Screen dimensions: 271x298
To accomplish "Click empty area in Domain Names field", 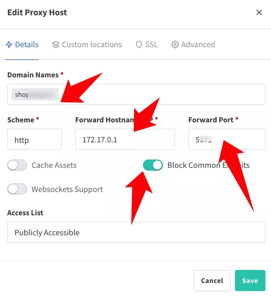I will point(166,95).
